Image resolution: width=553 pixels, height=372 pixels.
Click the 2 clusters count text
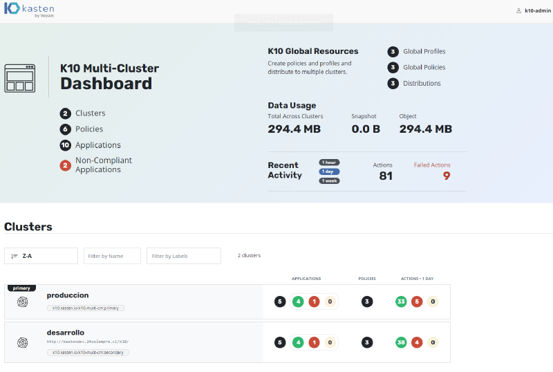(249, 256)
